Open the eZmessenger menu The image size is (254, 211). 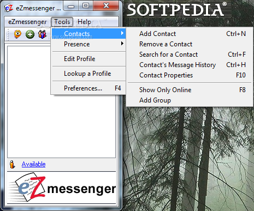(x=27, y=22)
